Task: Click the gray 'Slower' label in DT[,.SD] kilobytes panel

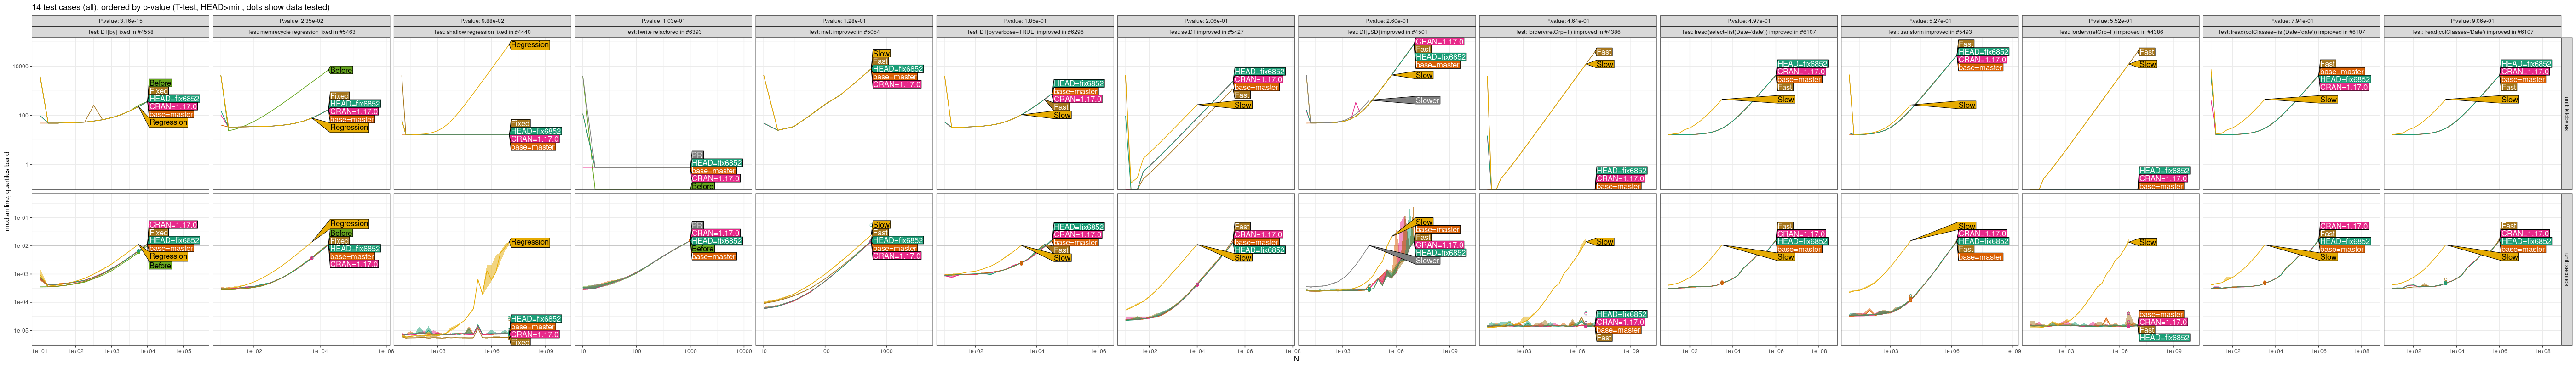Action: click(1427, 101)
